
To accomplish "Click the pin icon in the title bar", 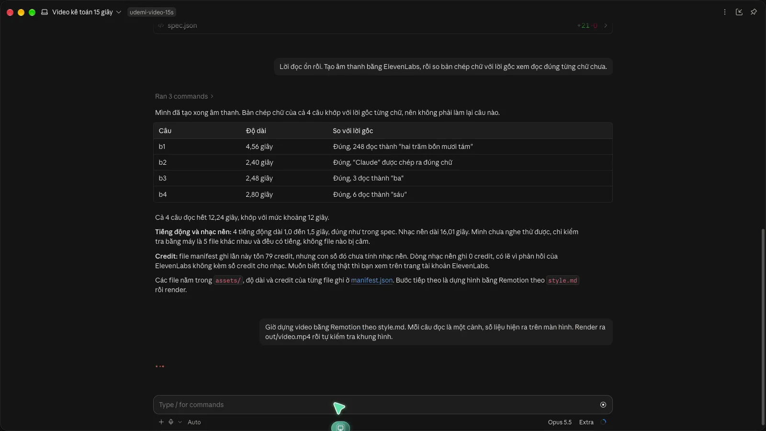I will tap(754, 12).
